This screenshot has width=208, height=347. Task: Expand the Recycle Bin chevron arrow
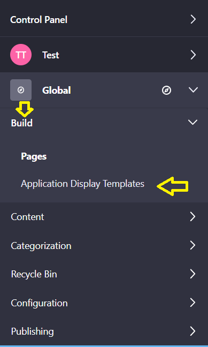(x=192, y=274)
